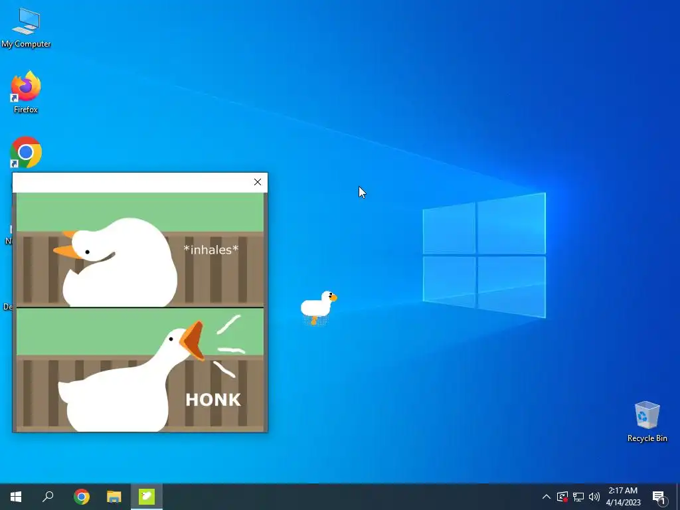Click the goose HONK meme image
Viewport: 680px width, 510px height.
(140, 312)
